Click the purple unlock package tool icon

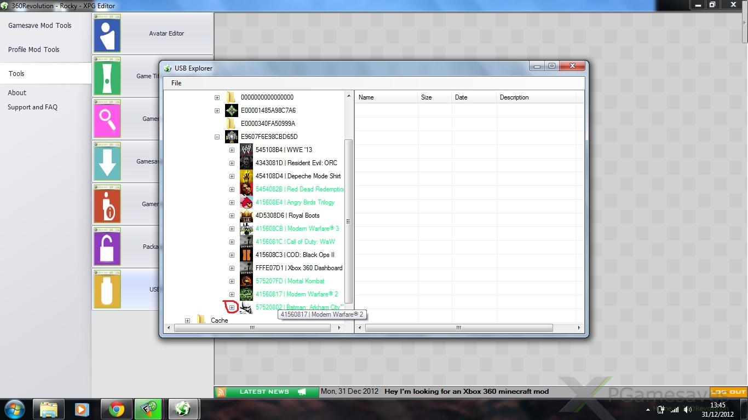pos(107,247)
